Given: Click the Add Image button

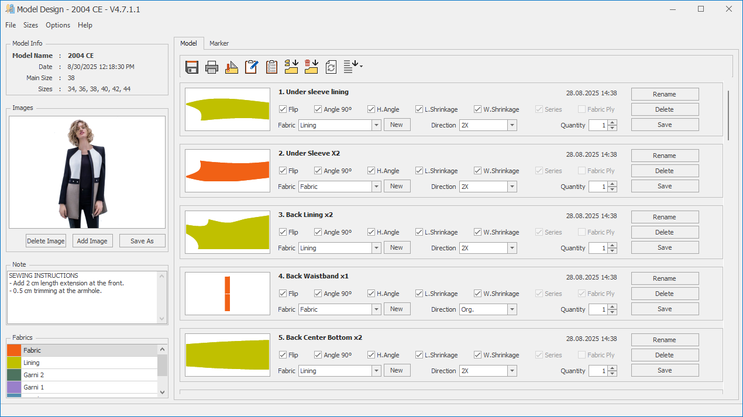Looking at the screenshot, I should (92, 241).
